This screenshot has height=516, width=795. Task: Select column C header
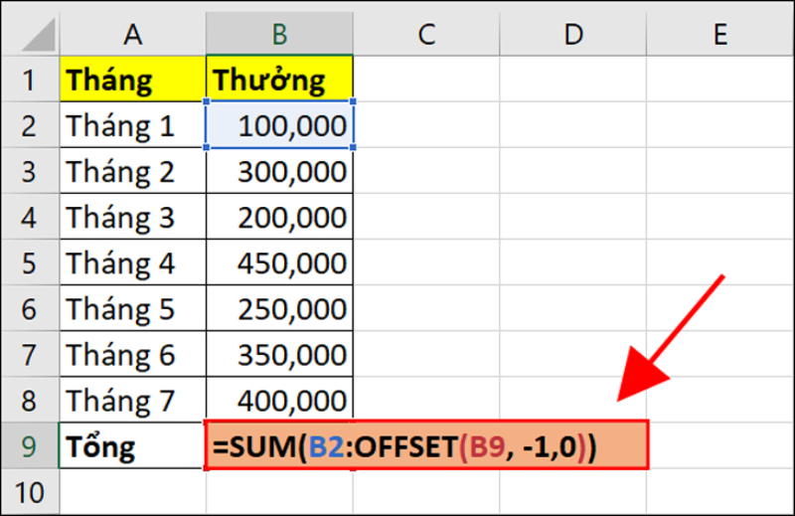click(x=426, y=35)
